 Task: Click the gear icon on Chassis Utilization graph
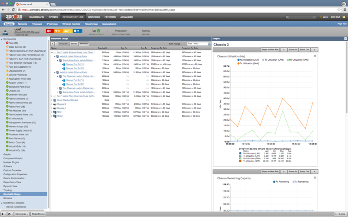[x=315, y=56]
